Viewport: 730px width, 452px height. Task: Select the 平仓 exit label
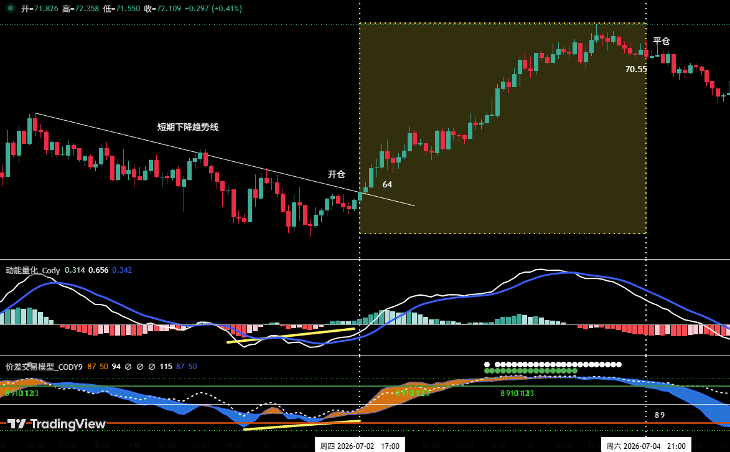click(661, 41)
